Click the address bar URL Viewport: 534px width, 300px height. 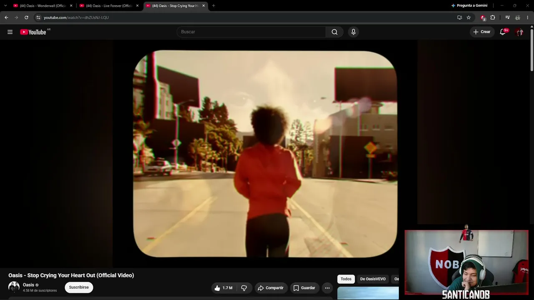[x=76, y=17]
